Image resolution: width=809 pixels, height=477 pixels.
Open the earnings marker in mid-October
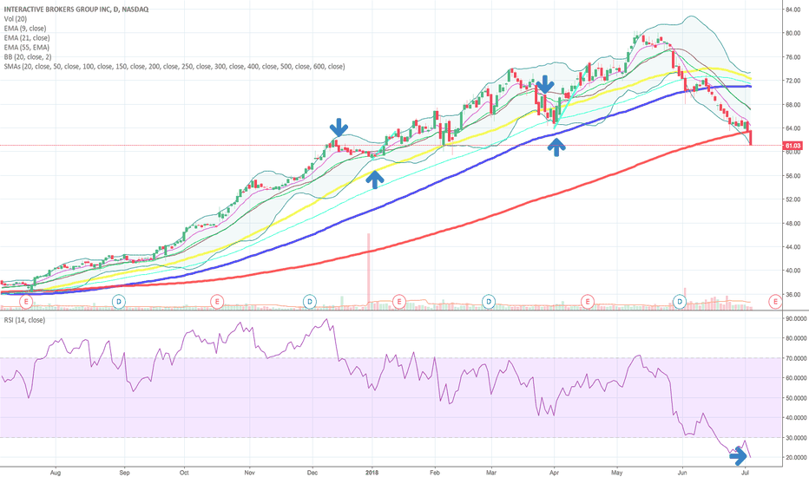click(217, 302)
